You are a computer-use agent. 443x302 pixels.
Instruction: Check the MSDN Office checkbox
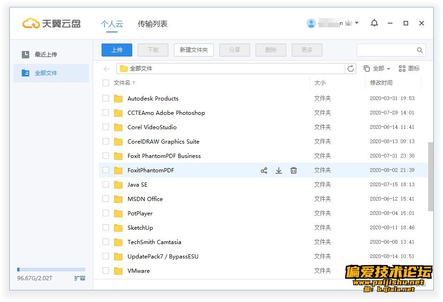[106, 199]
